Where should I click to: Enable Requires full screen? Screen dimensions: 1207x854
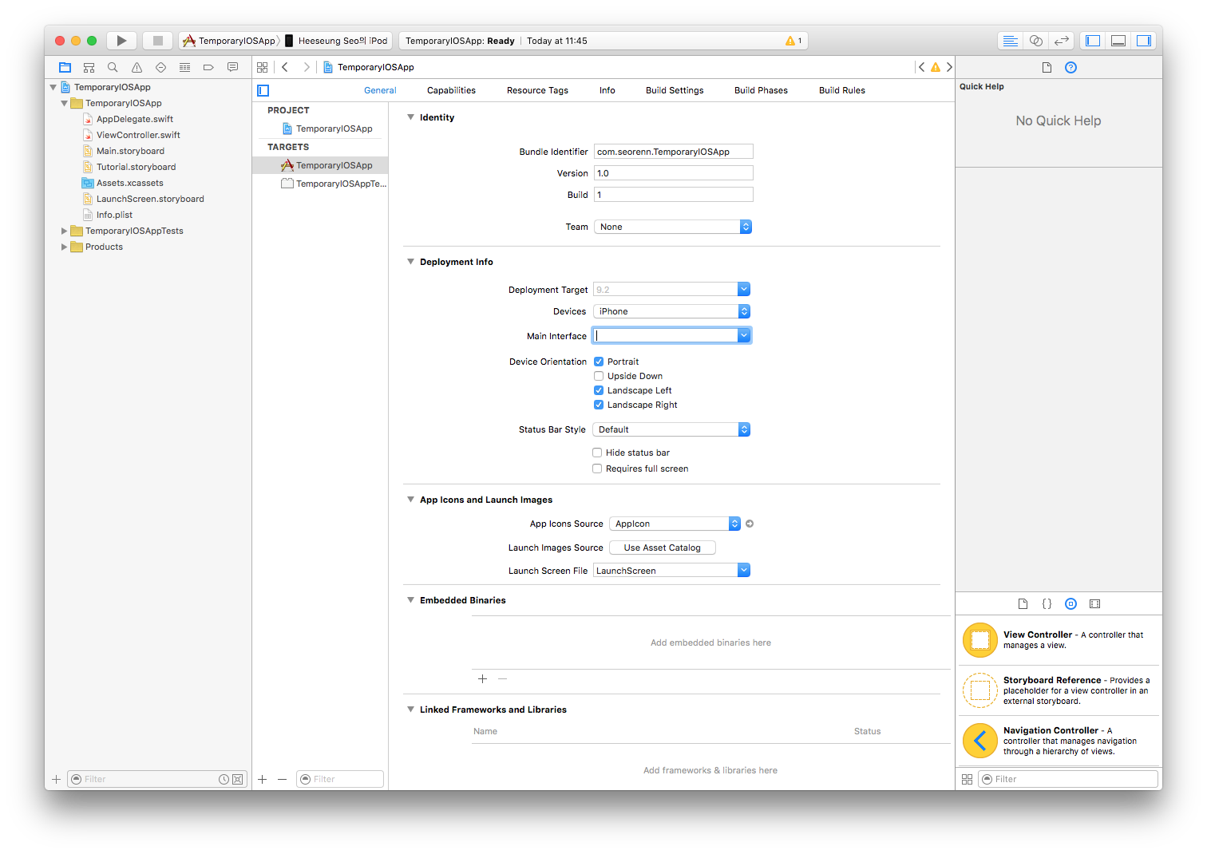pos(597,469)
